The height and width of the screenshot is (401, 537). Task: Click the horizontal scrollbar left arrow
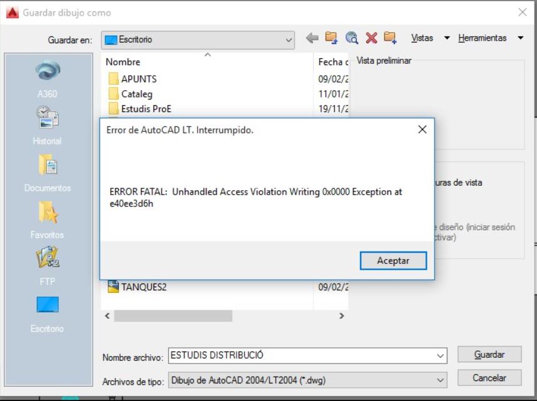point(107,316)
